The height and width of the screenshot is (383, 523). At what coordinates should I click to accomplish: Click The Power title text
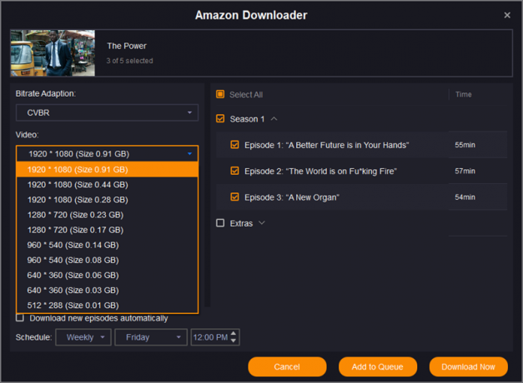pos(127,46)
